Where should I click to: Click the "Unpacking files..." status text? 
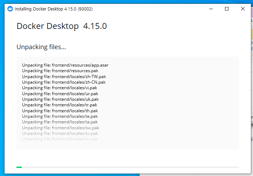click(41, 47)
